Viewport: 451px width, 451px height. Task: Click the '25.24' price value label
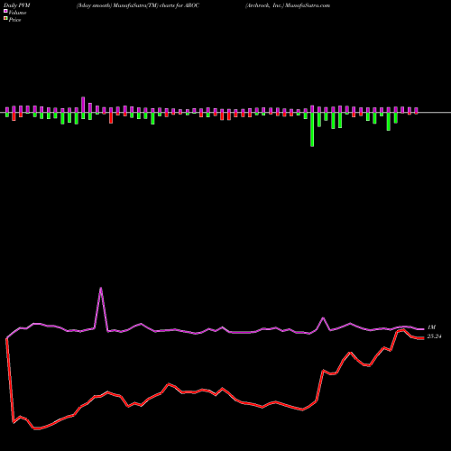[x=434, y=336]
